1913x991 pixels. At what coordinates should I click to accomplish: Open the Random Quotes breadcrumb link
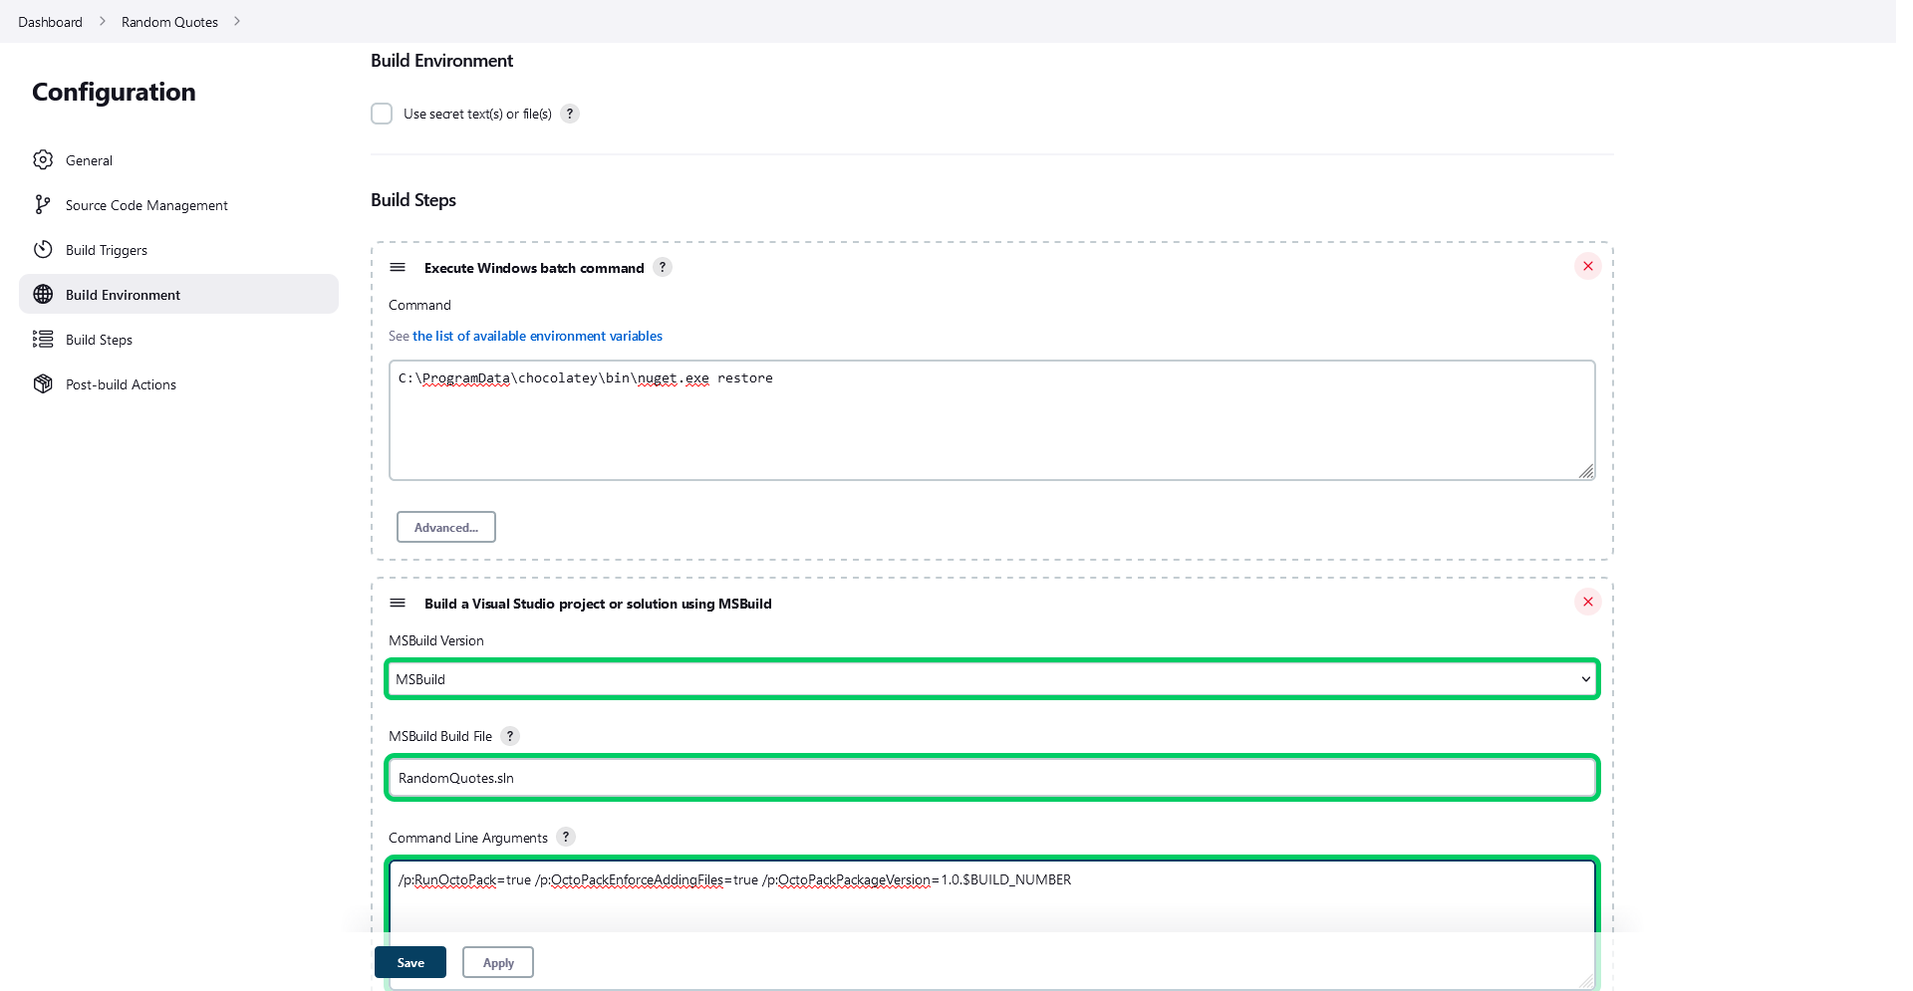[x=169, y=22]
